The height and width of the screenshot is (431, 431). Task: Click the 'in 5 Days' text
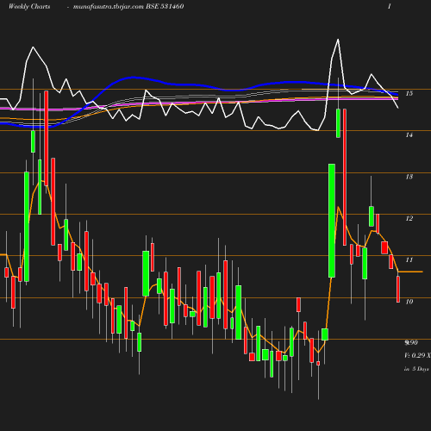click(416, 369)
